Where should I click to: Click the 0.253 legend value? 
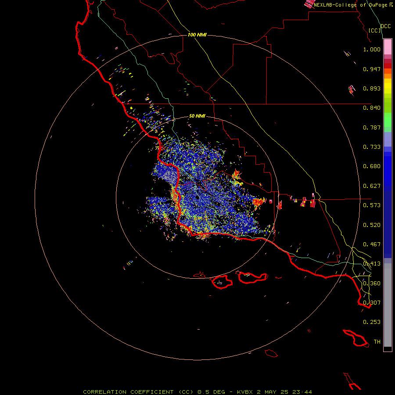(x=372, y=322)
